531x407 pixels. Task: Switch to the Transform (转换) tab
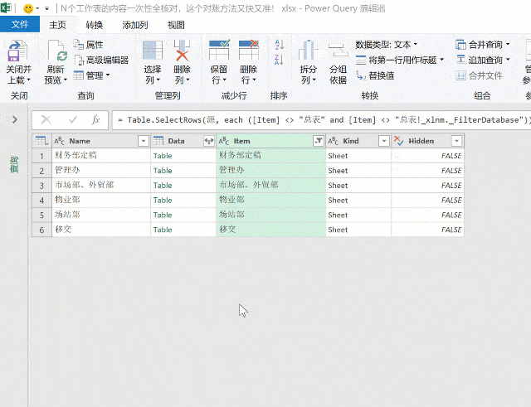point(94,25)
